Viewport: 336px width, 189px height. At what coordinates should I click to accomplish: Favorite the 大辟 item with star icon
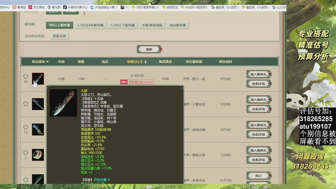(x=26, y=76)
